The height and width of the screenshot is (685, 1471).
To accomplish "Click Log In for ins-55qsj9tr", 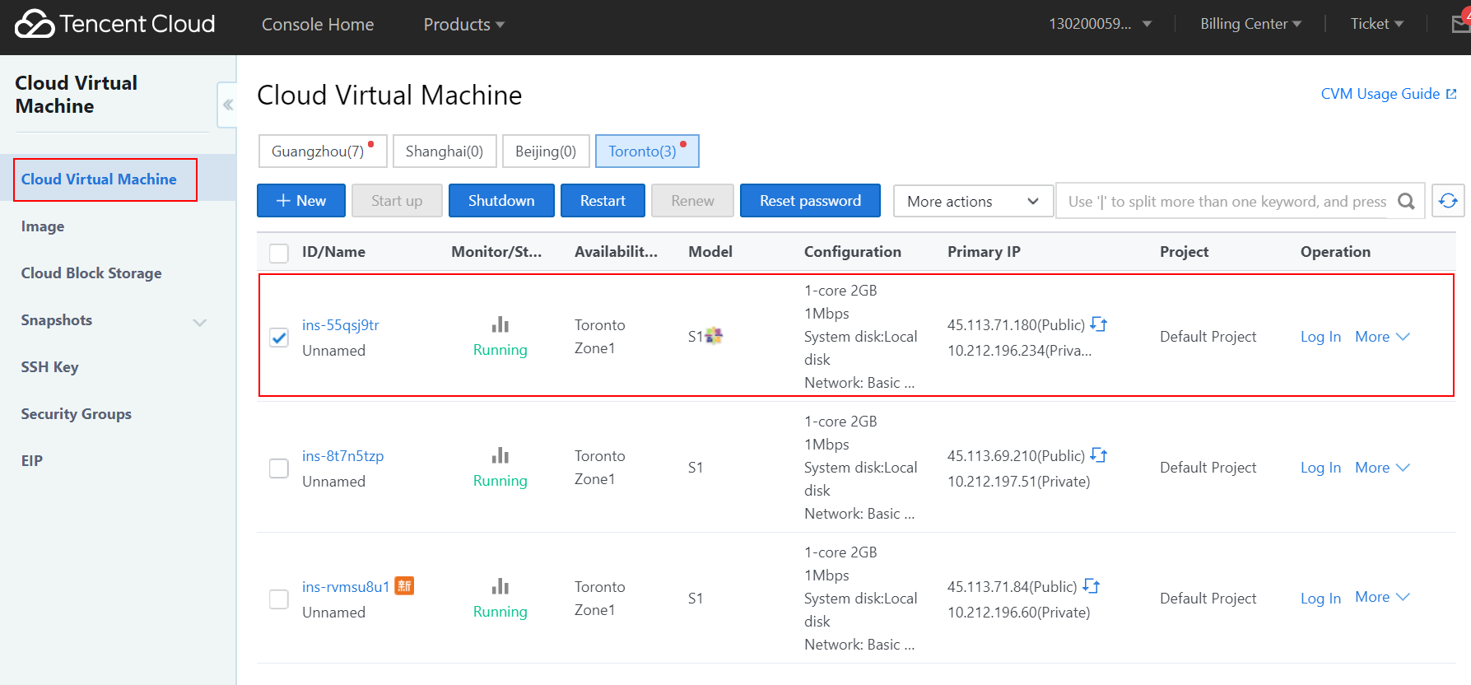I will click(x=1320, y=337).
